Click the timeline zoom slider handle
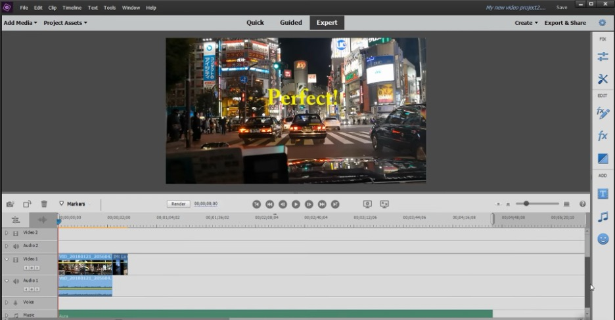 [x=526, y=203]
